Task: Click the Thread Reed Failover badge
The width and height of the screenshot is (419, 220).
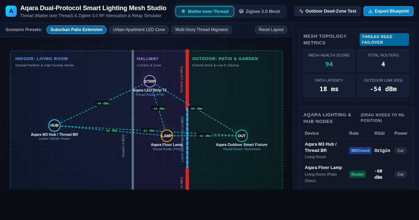Action: [x=384, y=39]
